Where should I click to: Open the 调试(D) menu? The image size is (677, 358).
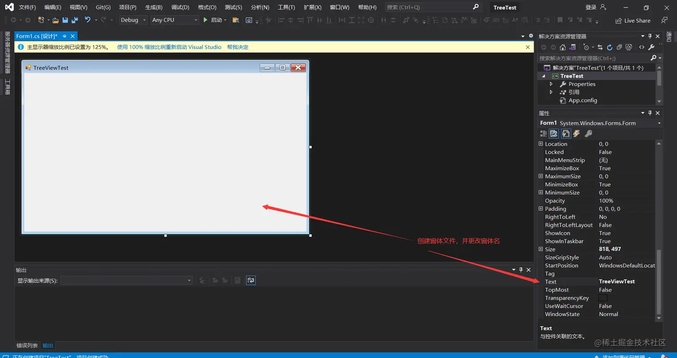coord(180,8)
